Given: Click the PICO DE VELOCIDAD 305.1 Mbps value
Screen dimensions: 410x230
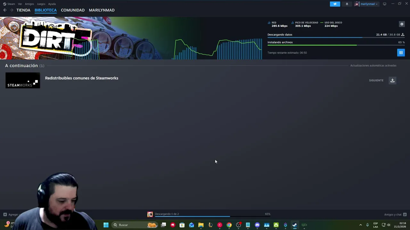Looking at the screenshot, I should click(x=303, y=26).
